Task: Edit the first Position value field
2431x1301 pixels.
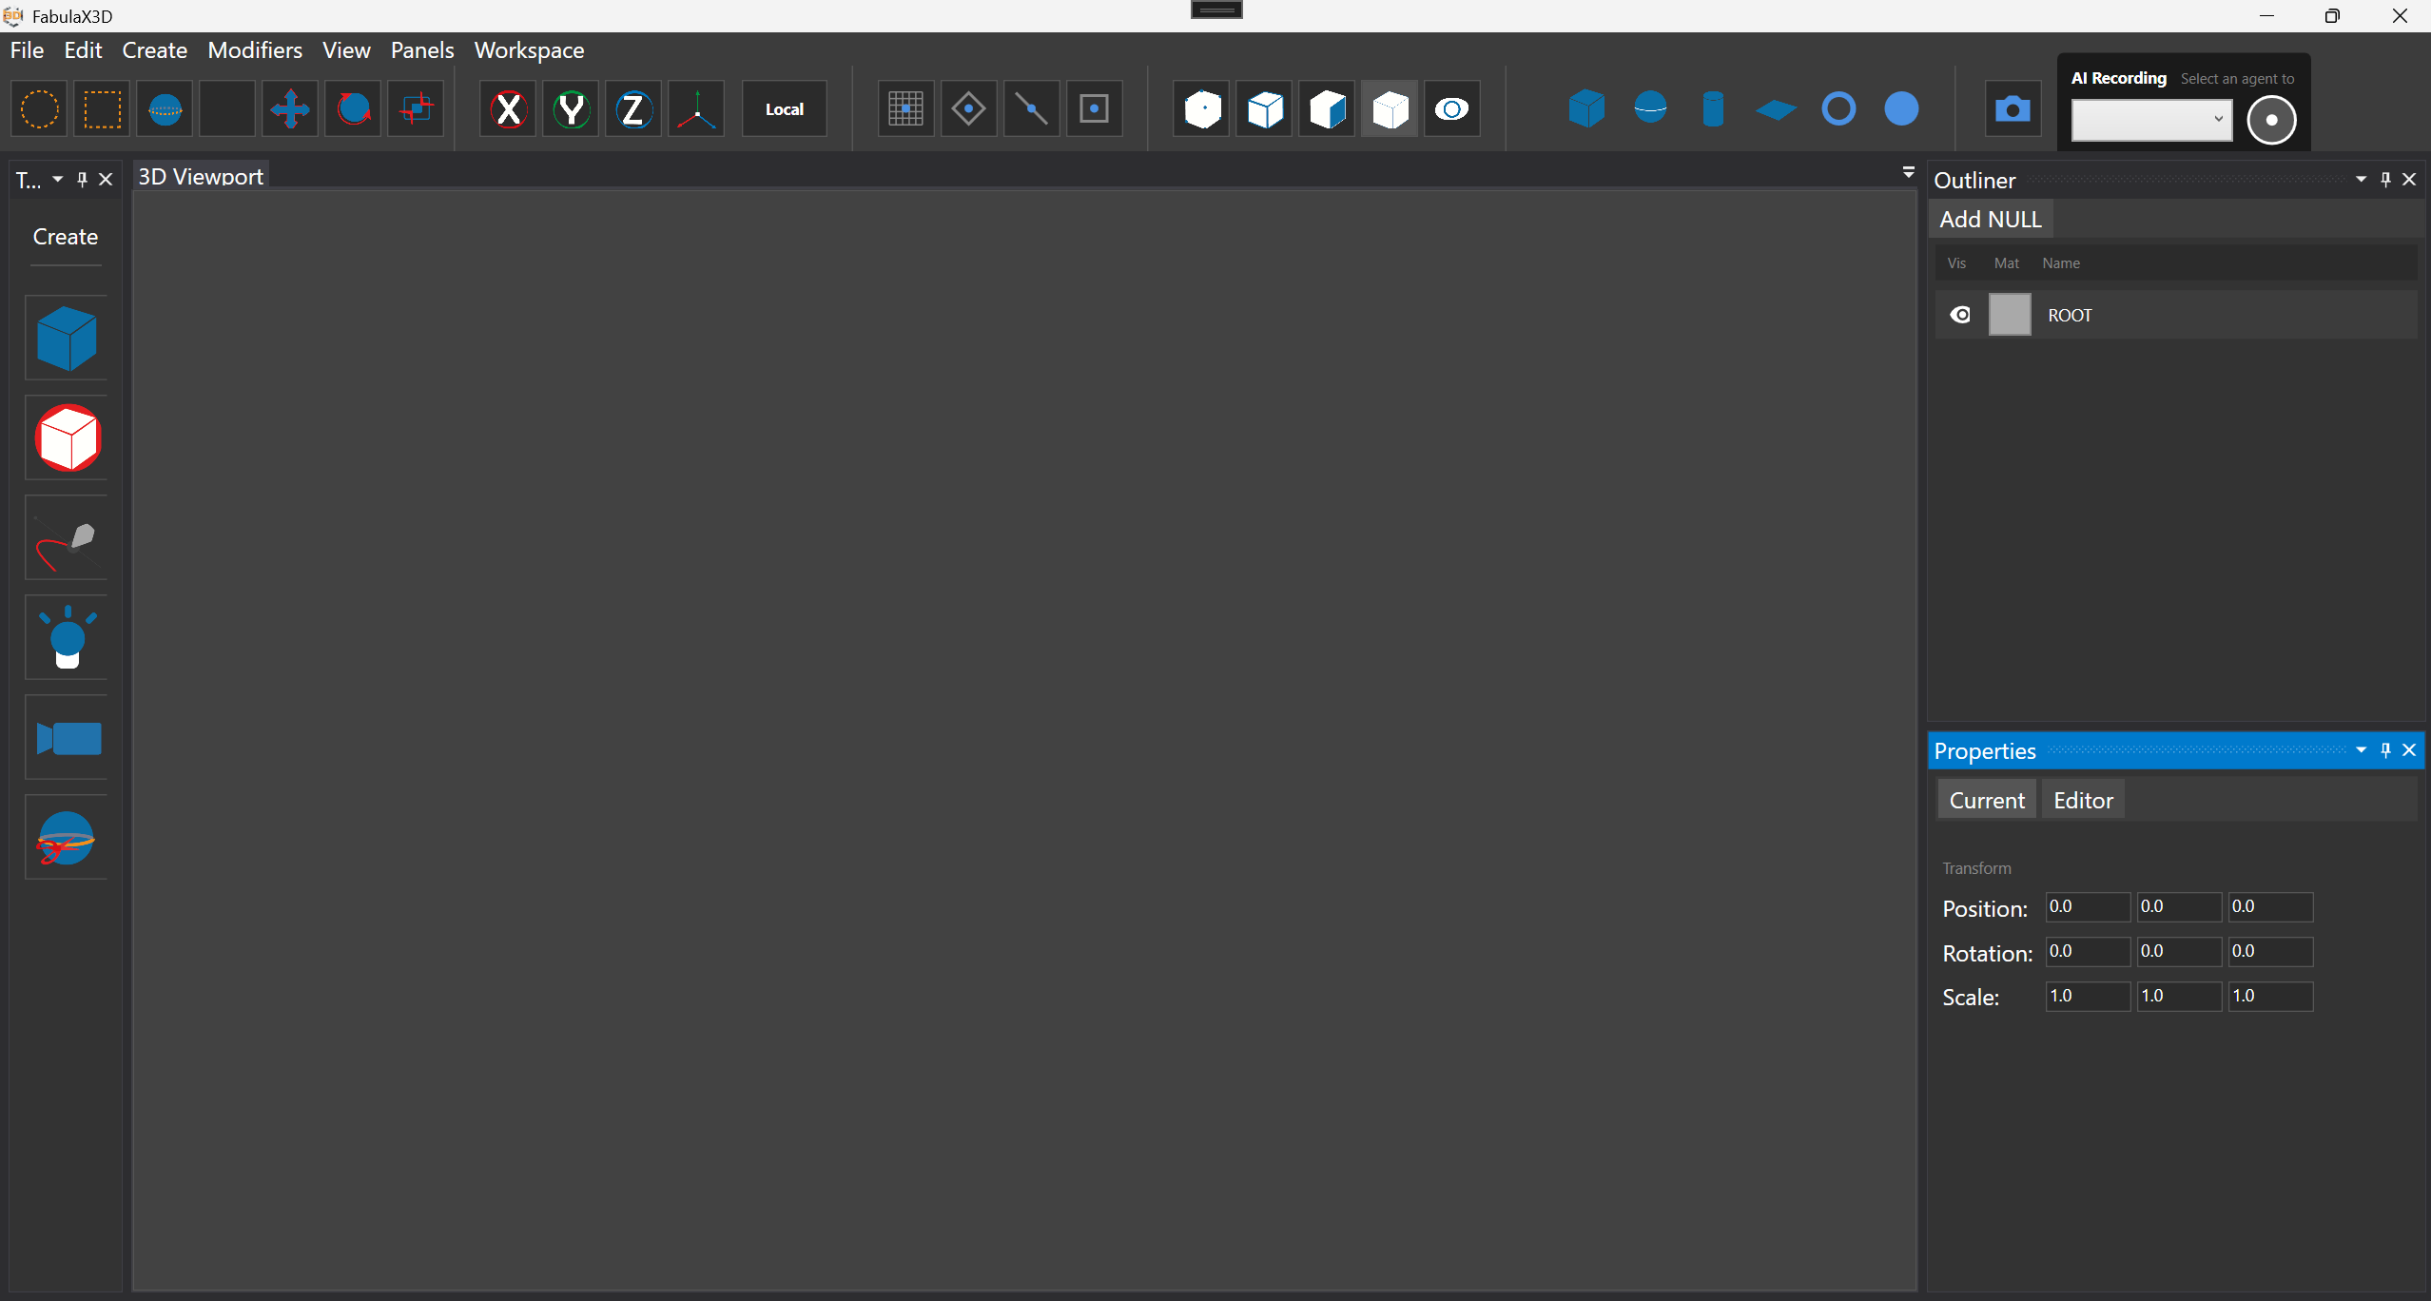Action: 2086,906
